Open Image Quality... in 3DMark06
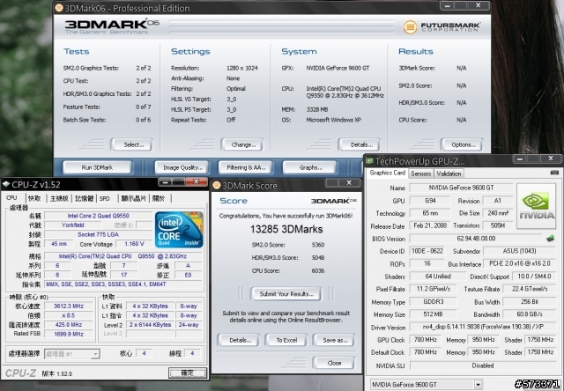 pyautogui.click(x=182, y=167)
